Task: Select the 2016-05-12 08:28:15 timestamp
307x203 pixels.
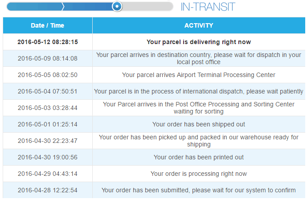Action: tap(48, 42)
